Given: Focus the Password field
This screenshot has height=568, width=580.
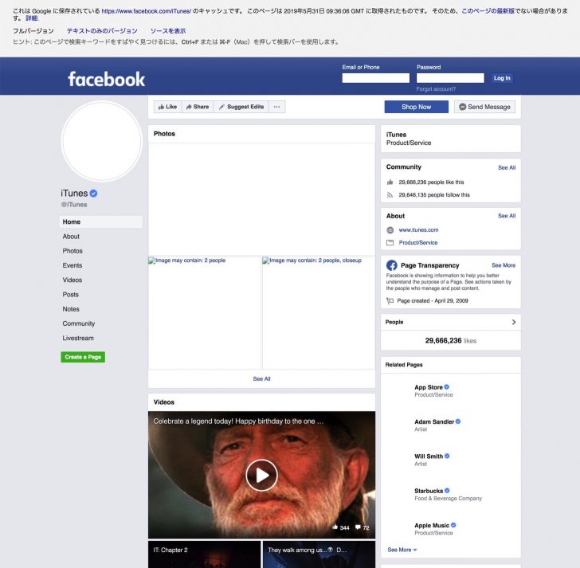Looking at the screenshot, I should coord(450,78).
